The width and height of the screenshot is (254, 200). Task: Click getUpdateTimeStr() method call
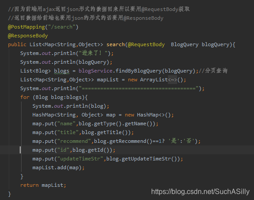(151, 159)
